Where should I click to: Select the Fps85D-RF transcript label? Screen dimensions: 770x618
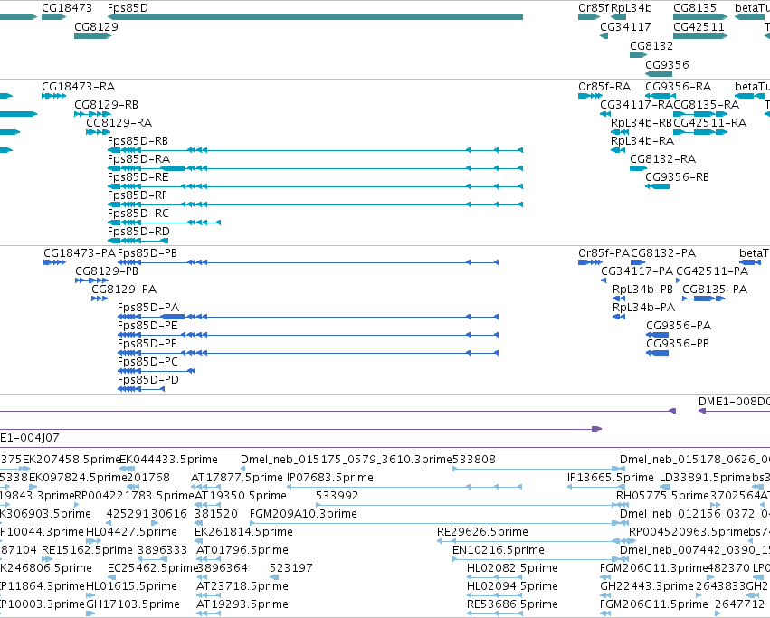coord(138,195)
